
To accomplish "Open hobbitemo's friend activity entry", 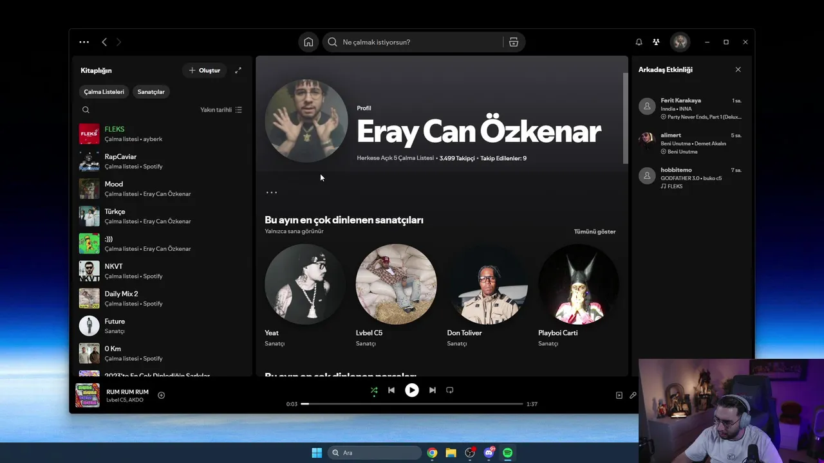I will (x=691, y=178).
